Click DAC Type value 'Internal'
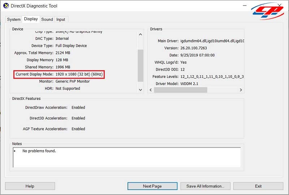The height and width of the screenshot is (195, 289). pyautogui.click(x=62, y=39)
